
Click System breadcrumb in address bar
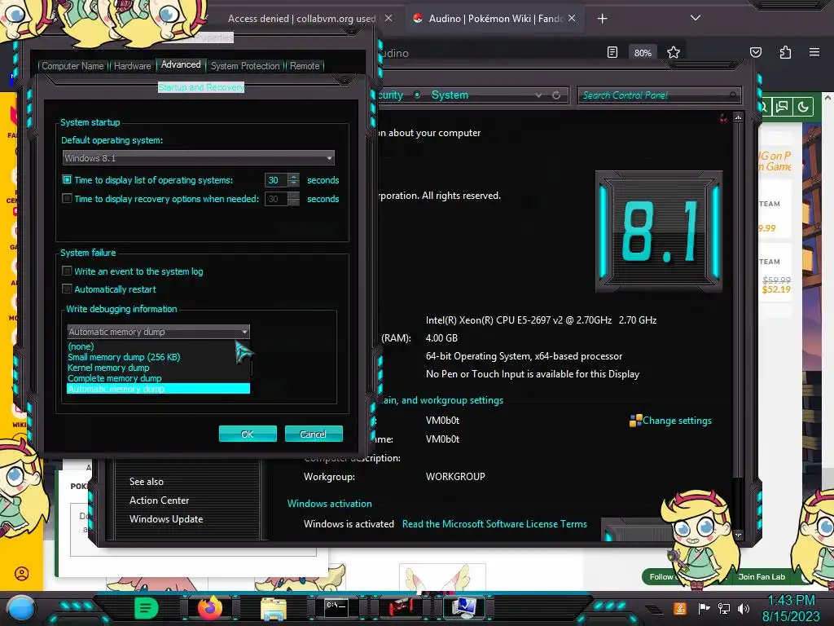(450, 95)
